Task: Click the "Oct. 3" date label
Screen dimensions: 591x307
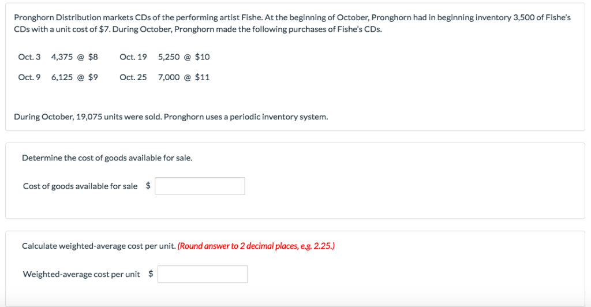Action: [x=29, y=57]
